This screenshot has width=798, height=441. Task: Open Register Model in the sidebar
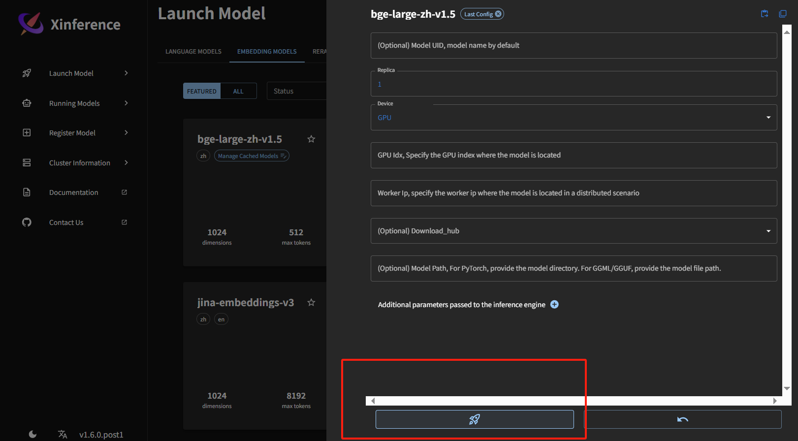(72, 133)
